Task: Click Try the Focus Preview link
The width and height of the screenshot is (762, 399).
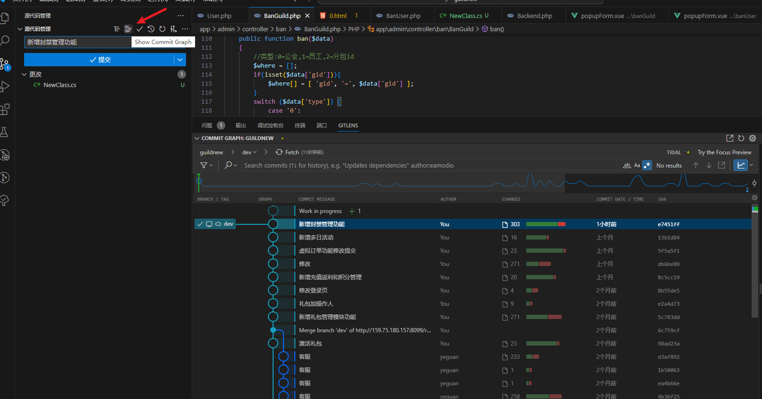Action: [724, 152]
